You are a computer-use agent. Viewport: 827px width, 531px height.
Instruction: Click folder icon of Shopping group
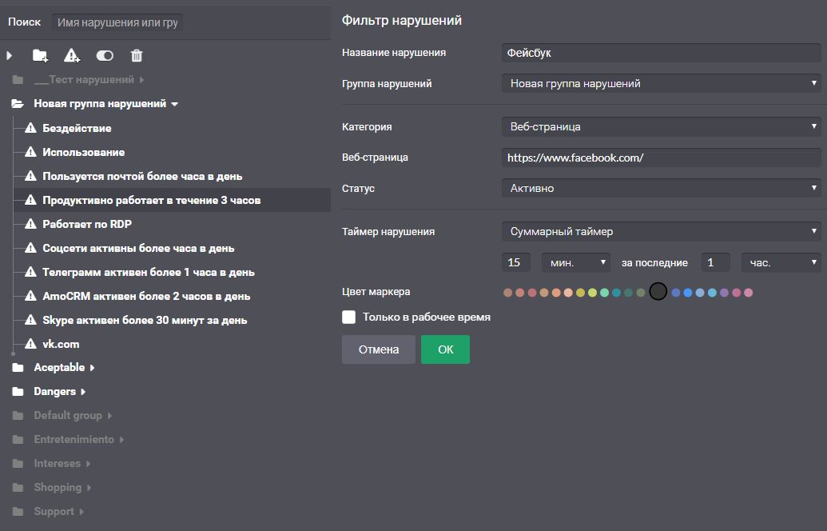click(x=18, y=488)
